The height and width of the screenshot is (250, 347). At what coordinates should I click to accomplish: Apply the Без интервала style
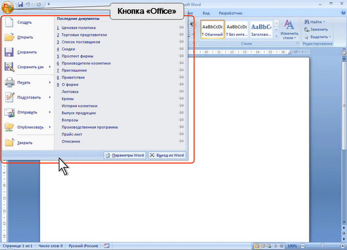[x=237, y=29]
